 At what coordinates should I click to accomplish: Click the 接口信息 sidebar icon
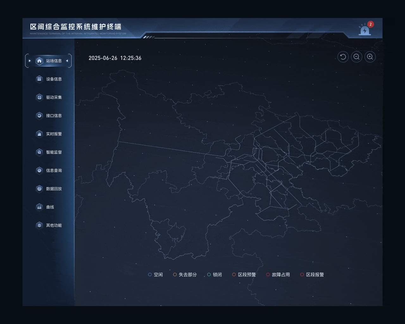39,115
